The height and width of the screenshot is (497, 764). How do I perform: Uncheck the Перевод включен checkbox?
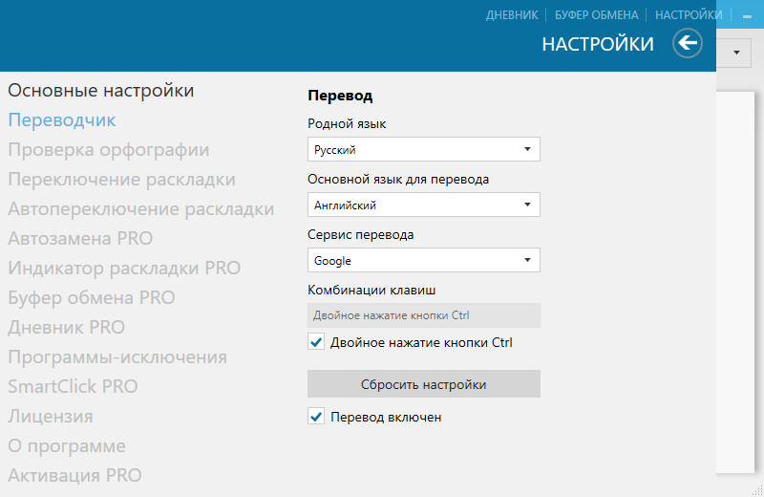coord(316,417)
